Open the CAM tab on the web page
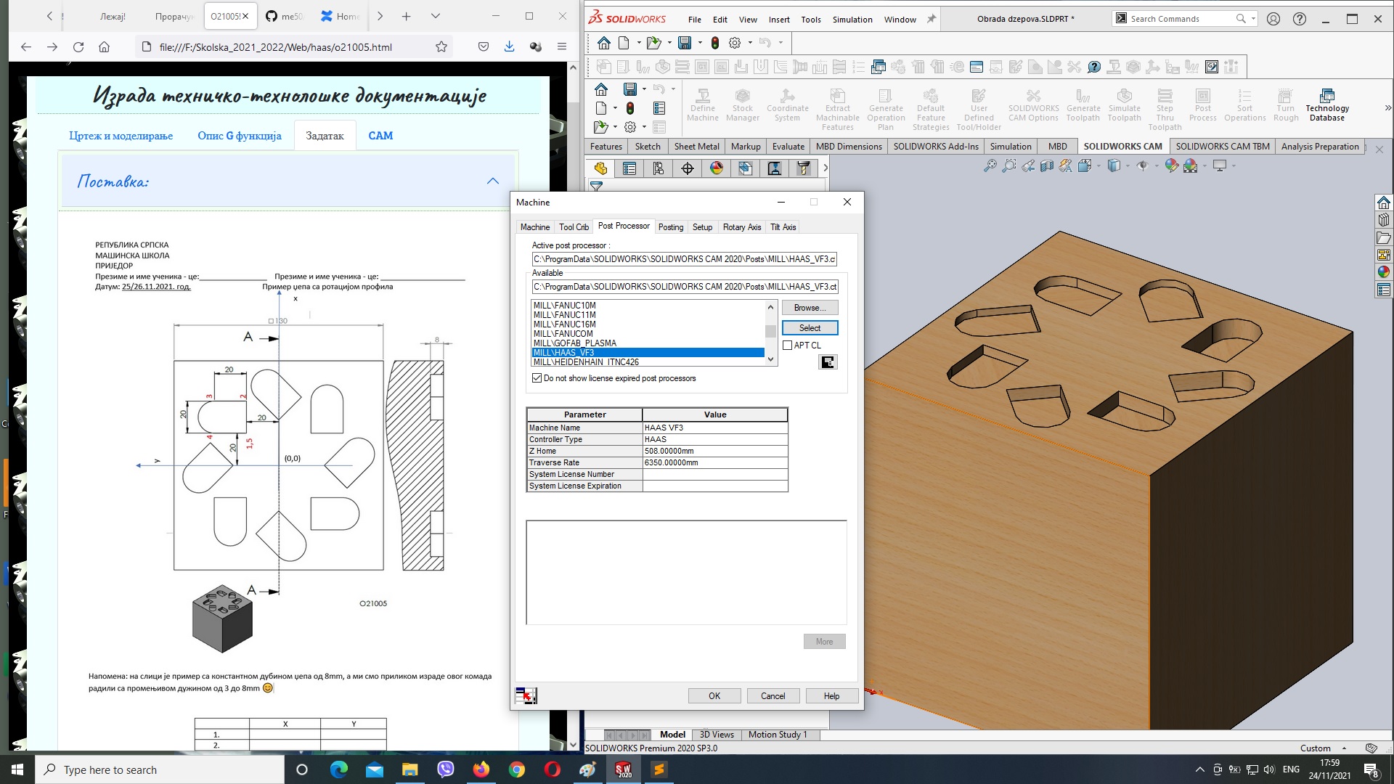Image resolution: width=1394 pixels, height=784 pixels. coord(380,136)
